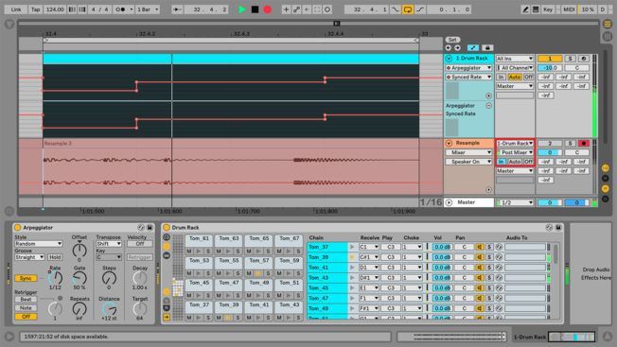Open Master output 1/2 dropdown
This screenshot has height=347, width=617.
pyautogui.click(x=515, y=202)
